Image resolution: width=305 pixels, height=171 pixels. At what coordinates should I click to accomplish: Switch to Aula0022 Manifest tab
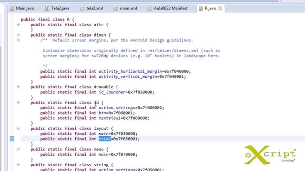(x=168, y=9)
